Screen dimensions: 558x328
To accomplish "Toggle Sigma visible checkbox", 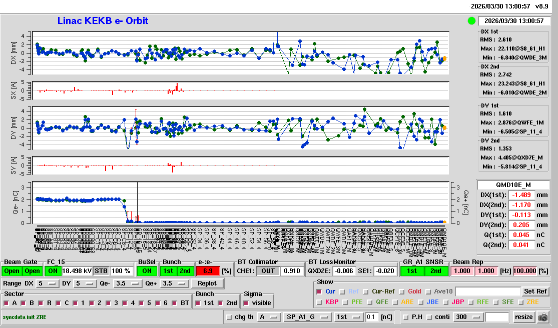I will 246,303.
